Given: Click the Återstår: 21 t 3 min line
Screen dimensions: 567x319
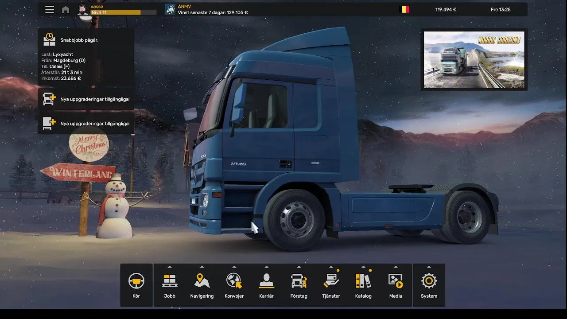Looking at the screenshot, I should click(62, 72).
